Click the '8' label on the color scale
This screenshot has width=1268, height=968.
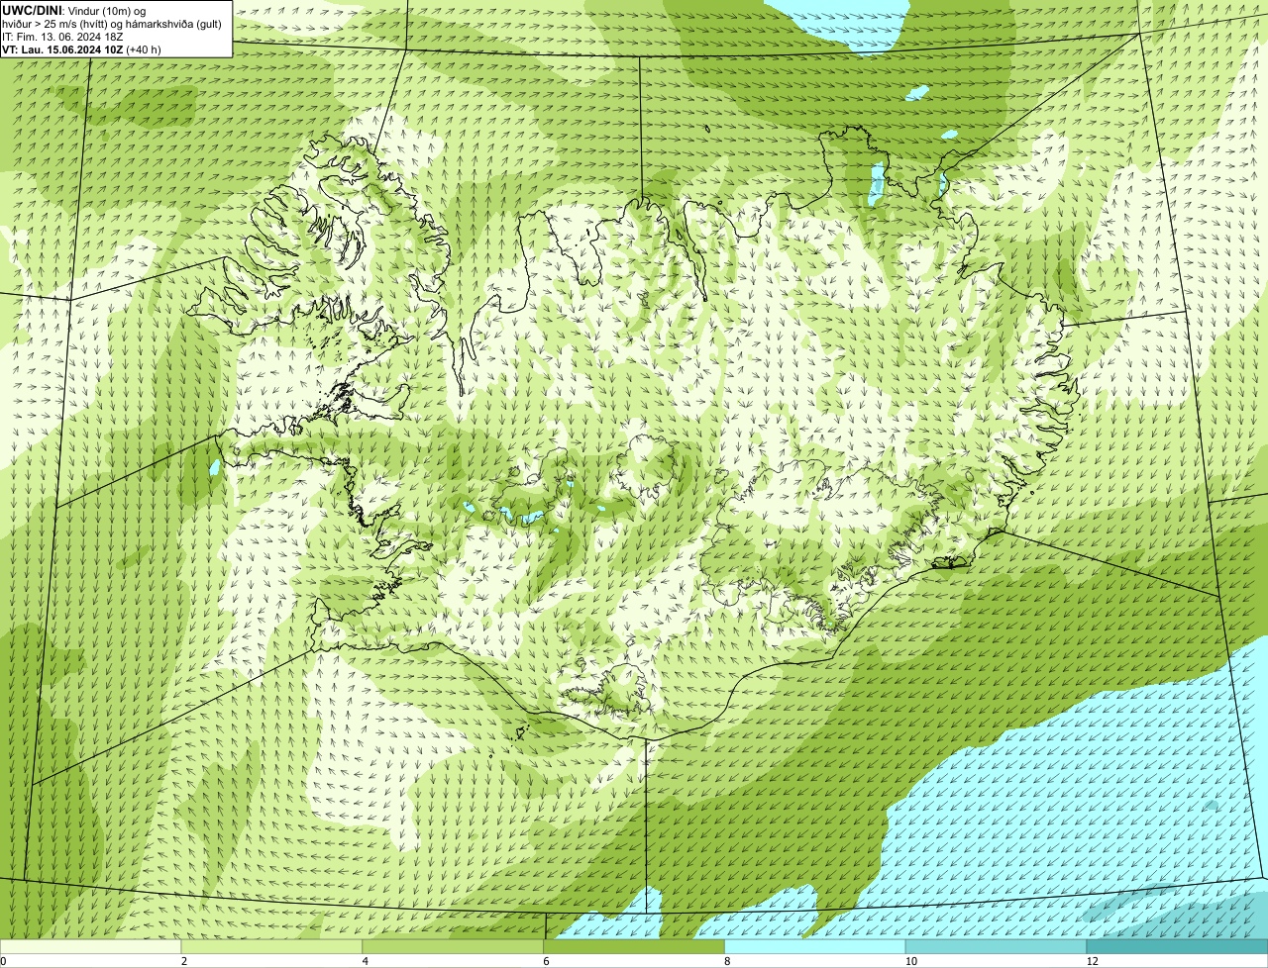(x=726, y=961)
